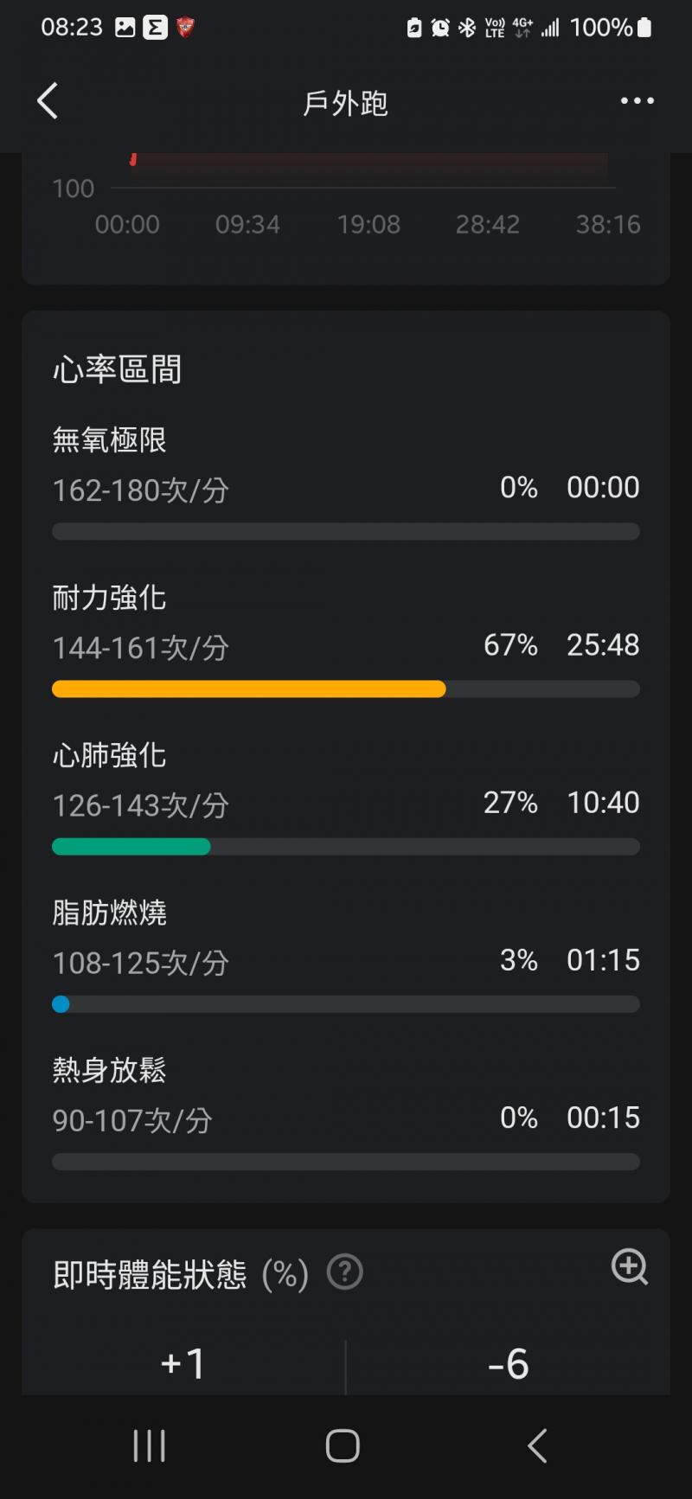Screen dimensions: 692x1499
Task: Tap the orange 耐力強化 progress bar
Action: [x=249, y=689]
